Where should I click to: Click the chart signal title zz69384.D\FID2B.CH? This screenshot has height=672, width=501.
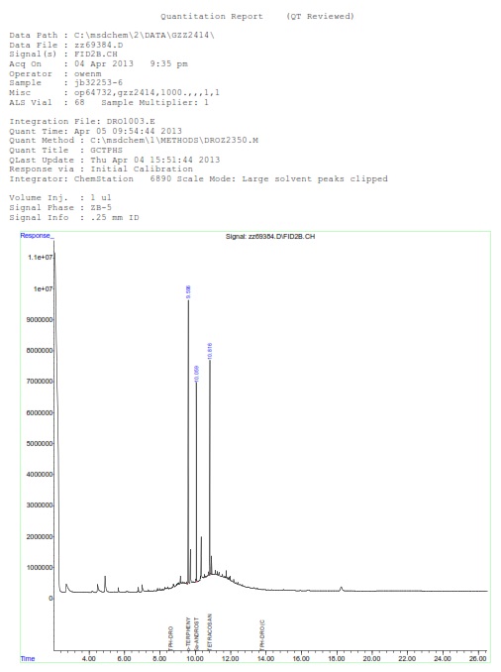point(270,237)
